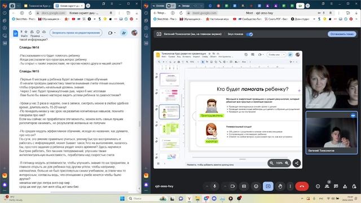Viewport: 361px width, 203px height.
Task: Bookmark the docs.google.com page
Action: click(111, 13)
